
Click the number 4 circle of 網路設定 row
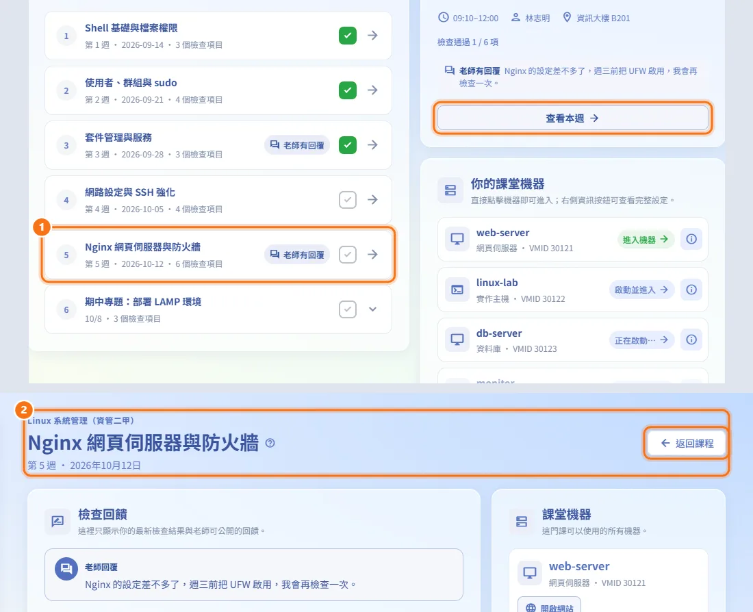66,201
